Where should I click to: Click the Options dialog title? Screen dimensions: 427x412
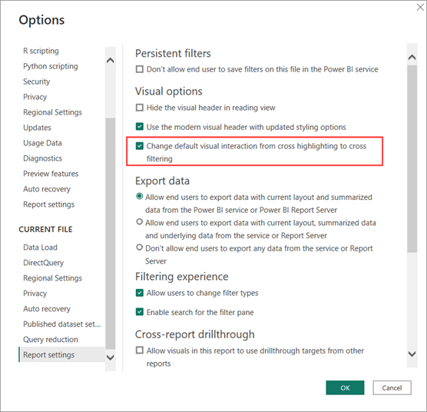(41, 20)
